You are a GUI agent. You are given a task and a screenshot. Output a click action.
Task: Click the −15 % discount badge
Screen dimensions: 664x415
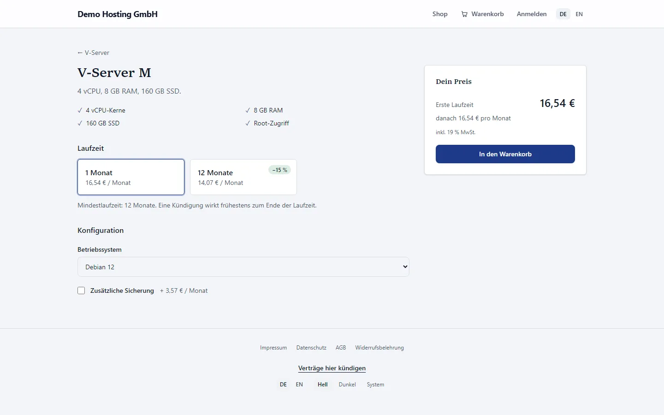pyautogui.click(x=280, y=170)
